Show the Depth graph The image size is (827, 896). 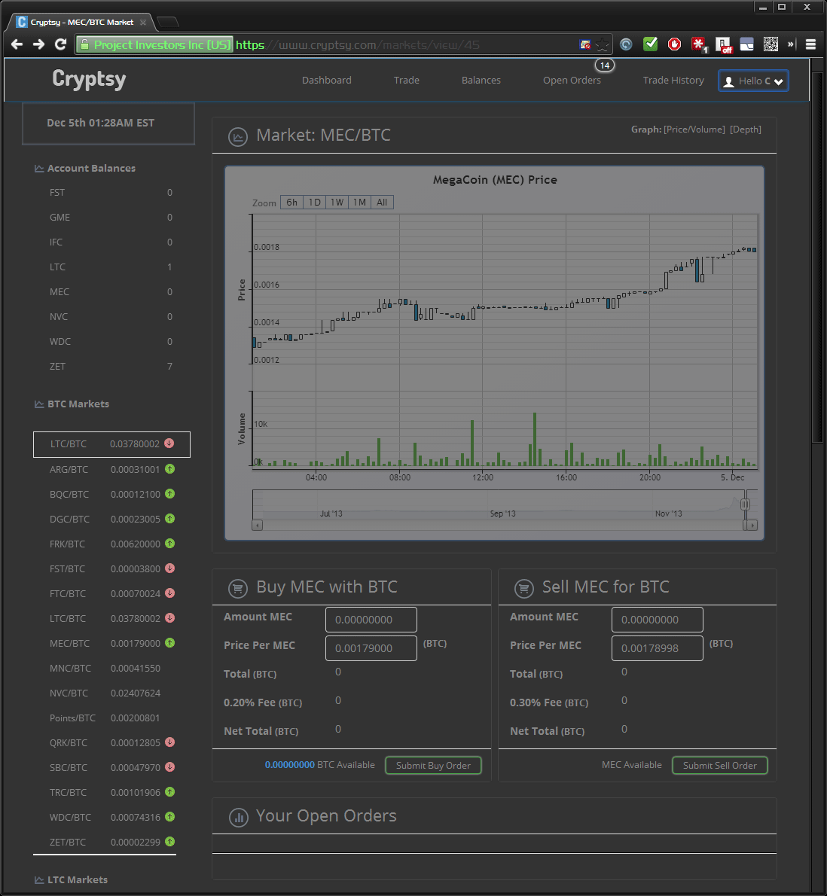[x=745, y=130]
